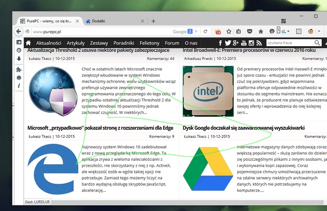Open PurePC's Google+ icon

point(236,43)
